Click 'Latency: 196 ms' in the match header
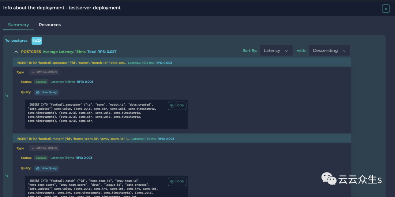The height and width of the screenshot is (197, 395). point(144,139)
